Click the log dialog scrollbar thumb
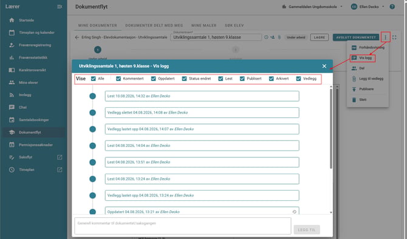The image size is (407, 239). [x=331, y=129]
